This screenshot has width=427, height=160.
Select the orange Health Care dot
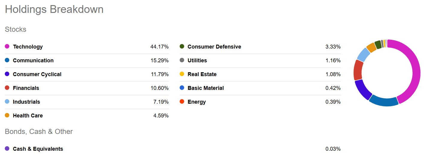click(7, 115)
